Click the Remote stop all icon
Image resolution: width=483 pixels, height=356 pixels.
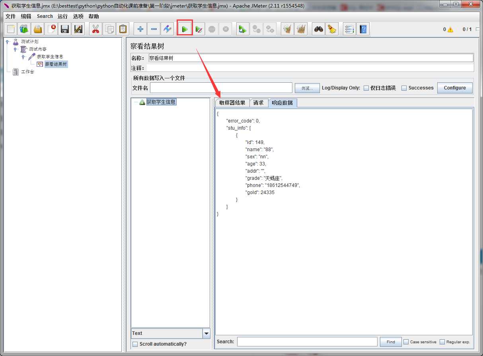click(x=257, y=29)
